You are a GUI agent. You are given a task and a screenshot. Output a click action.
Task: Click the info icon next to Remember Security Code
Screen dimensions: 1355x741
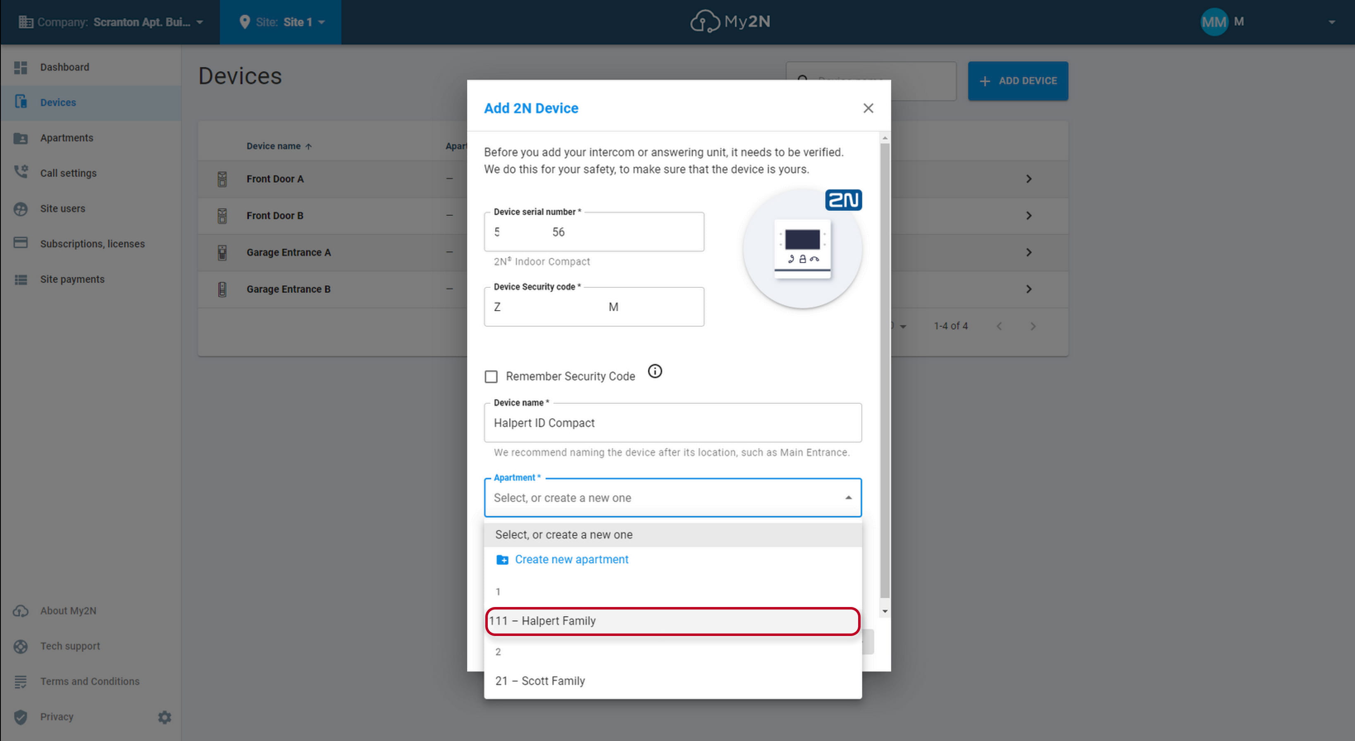pyautogui.click(x=655, y=372)
